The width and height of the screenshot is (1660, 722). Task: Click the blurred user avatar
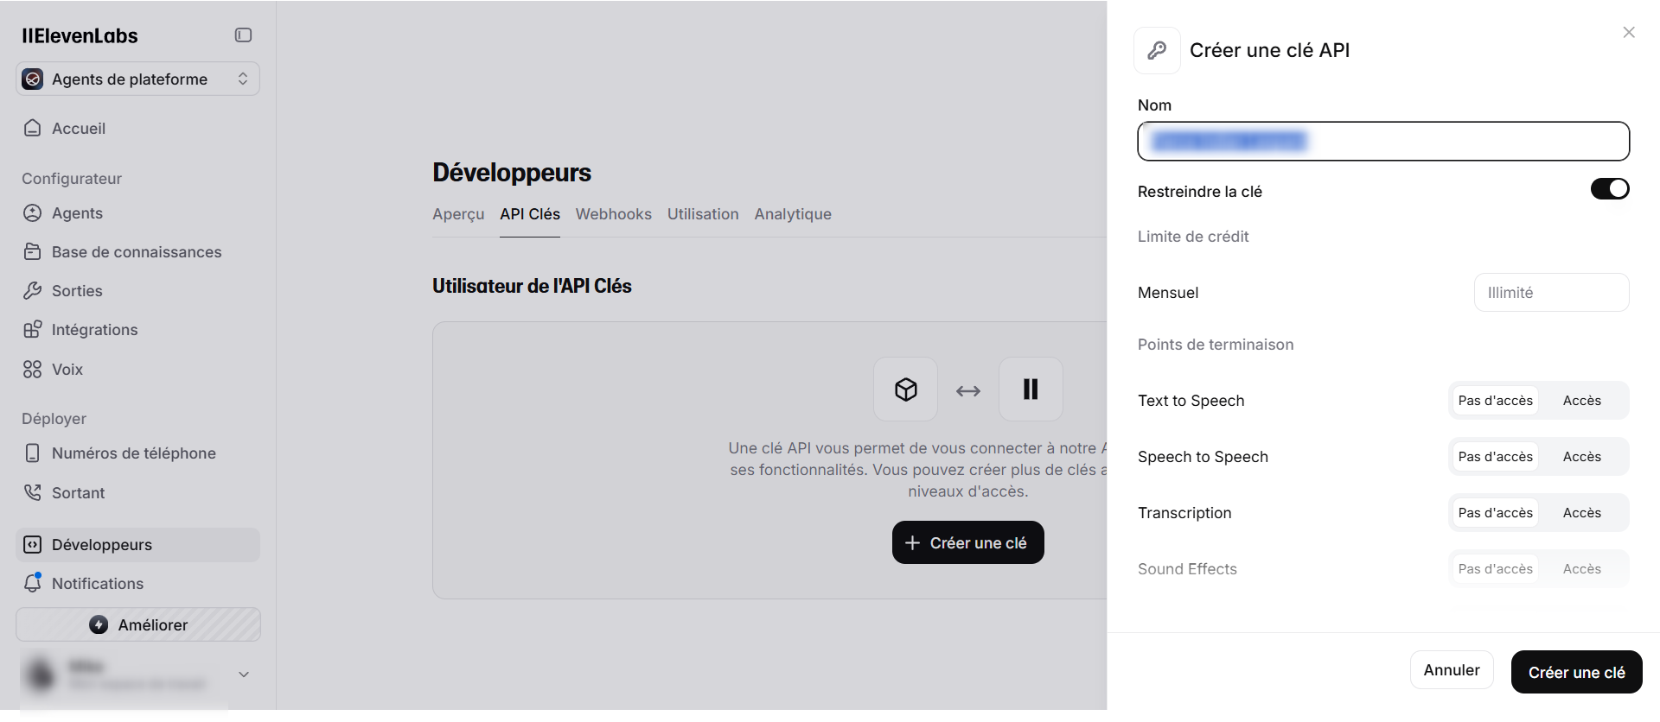tap(40, 674)
